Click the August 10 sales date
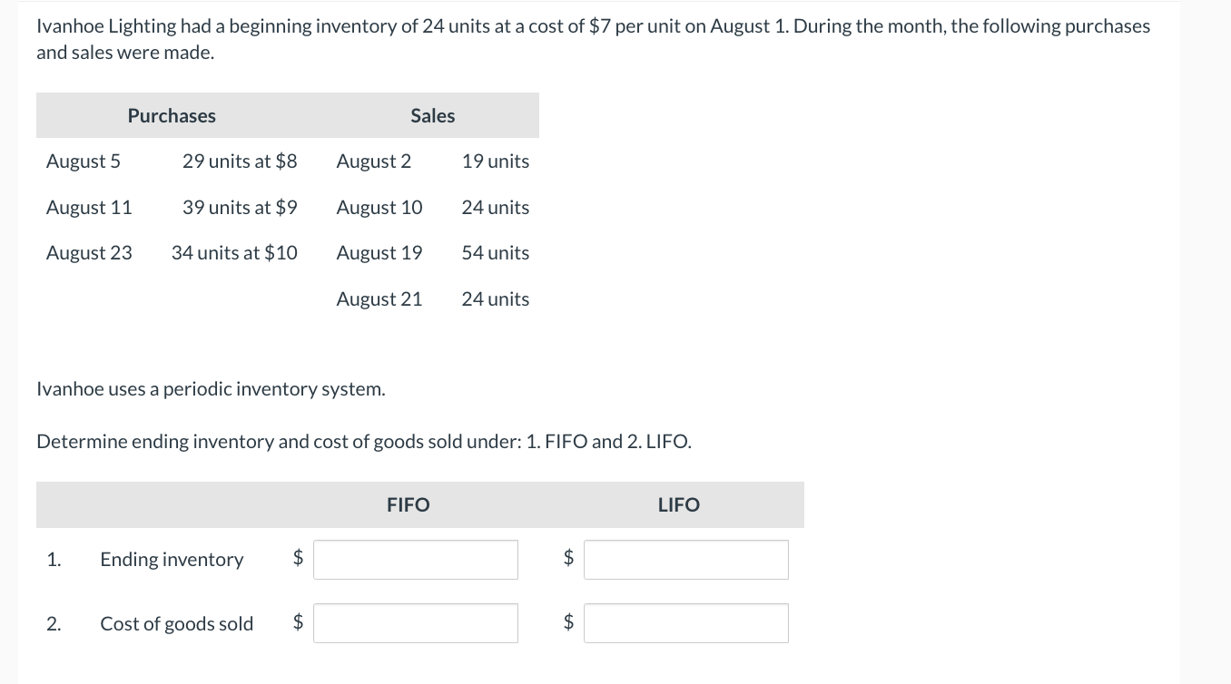 tap(379, 208)
